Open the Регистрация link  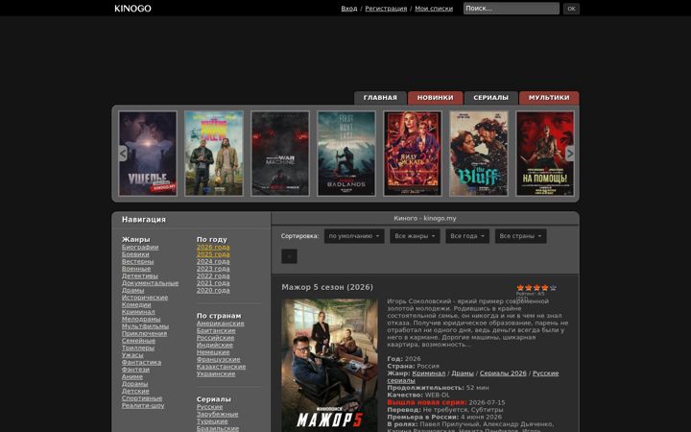coord(386,9)
